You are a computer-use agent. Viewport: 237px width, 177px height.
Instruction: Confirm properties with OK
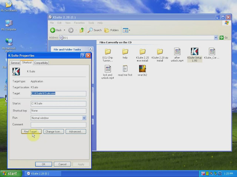pos(44,164)
